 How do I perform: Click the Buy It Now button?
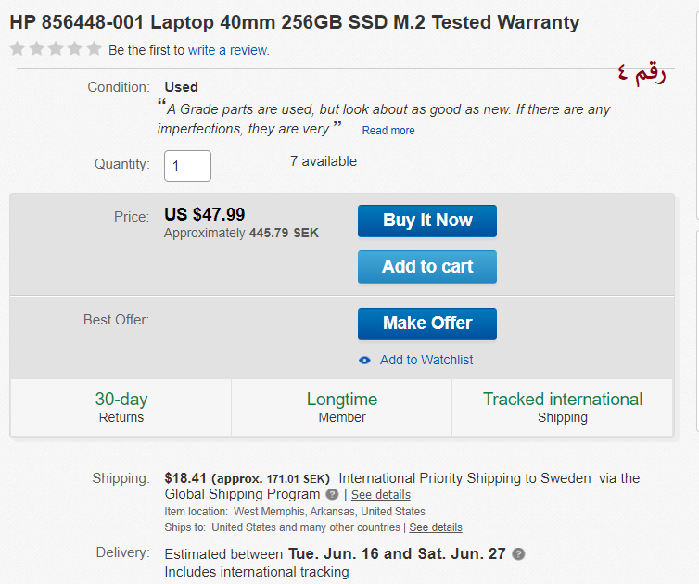427,221
